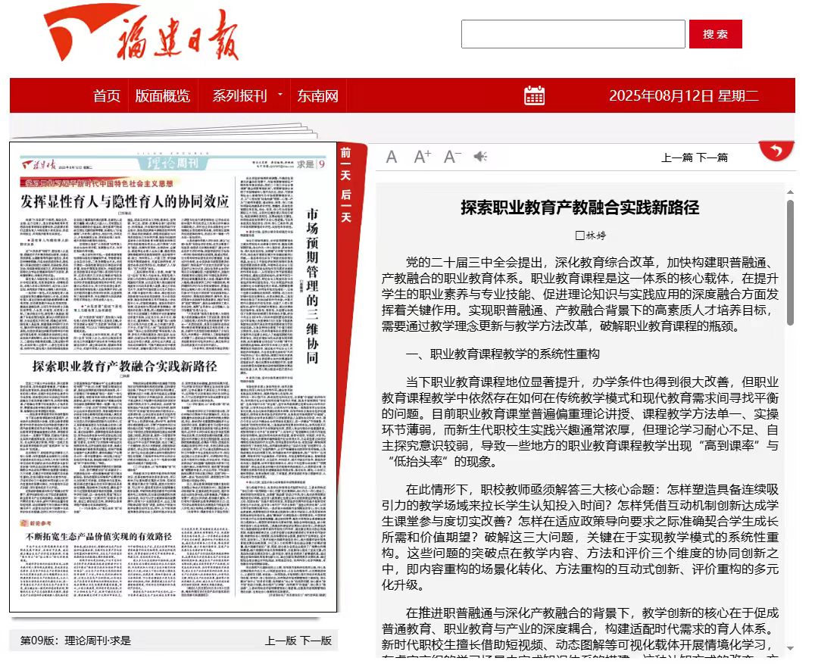Click section heading 一、职业教育课程教学的系统性重构
Viewport: 840px width, 664px height.
tap(502, 354)
